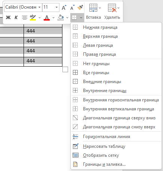
Task: Click the Горизонтальная линия icon
Action: click(76, 137)
